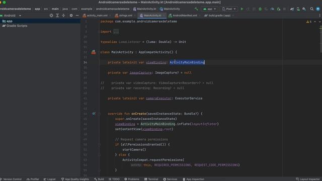
Task: Click the imageCapture variable name
Action: point(140,72)
